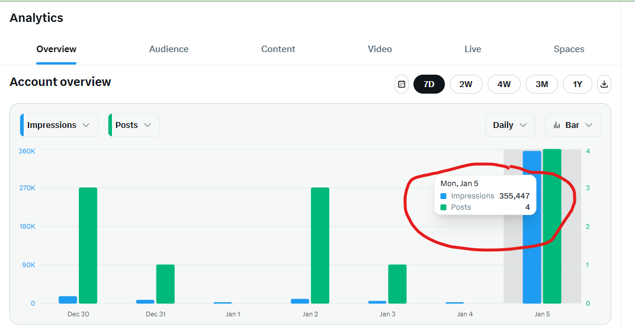This screenshot has height=330, width=635.
Task: Switch to the Audience tab
Action: 169,49
